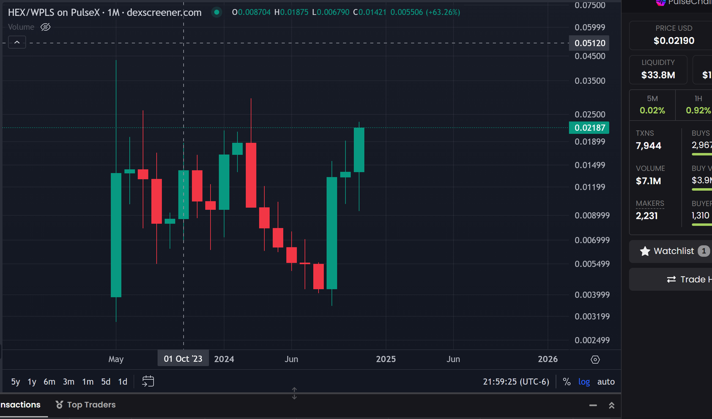The image size is (712, 419).
Task: Open go-to-date calendar icon
Action: tap(147, 381)
